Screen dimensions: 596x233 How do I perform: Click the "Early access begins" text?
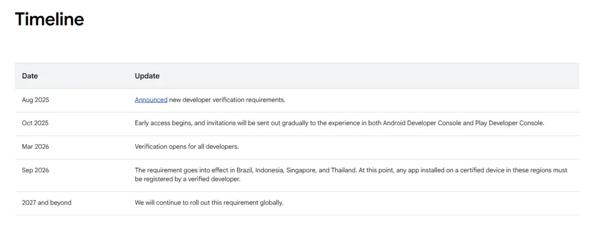point(163,123)
